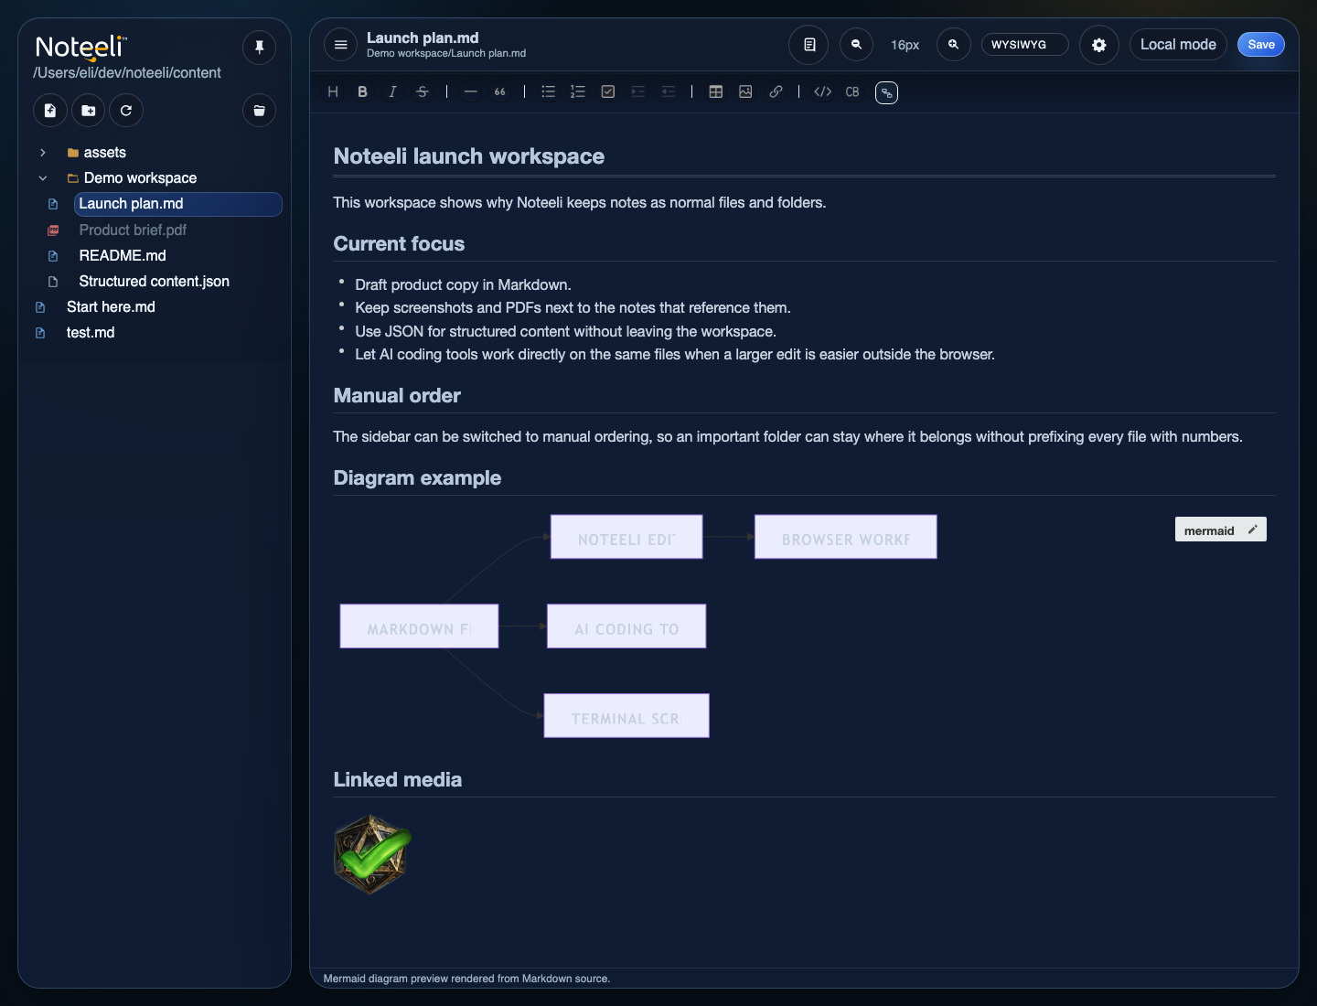1317x1006 pixels.
Task: Open workspace folder button in sidebar
Action: 260,111
